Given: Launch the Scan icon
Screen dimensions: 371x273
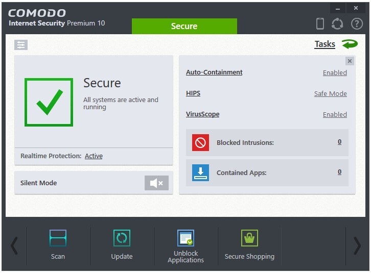Looking at the screenshot, I should [58, 238].
